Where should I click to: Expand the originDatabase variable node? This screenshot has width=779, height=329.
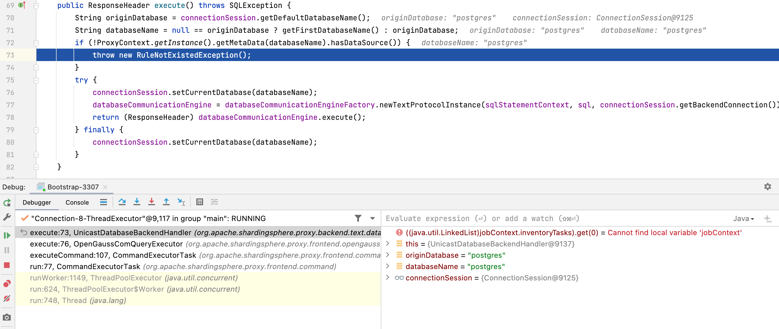388,255
